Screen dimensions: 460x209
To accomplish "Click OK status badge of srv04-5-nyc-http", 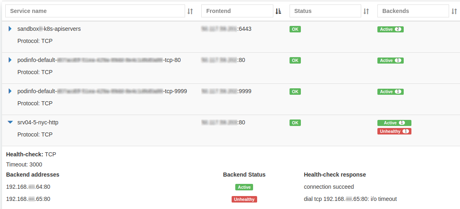I will 295,123.
